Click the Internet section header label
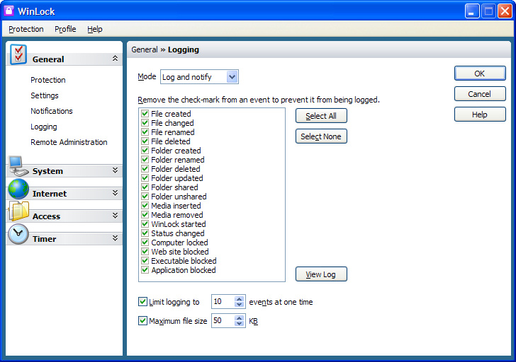The height and width of the screenshot is (362, 516). [x=50, y=194]
